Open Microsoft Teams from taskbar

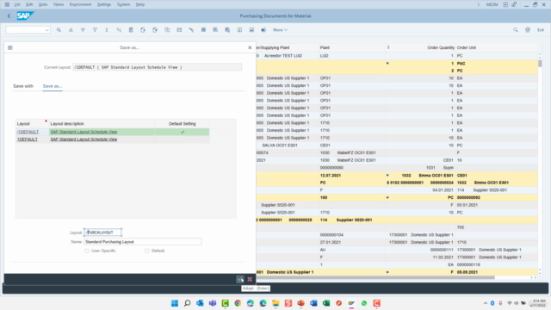[x=213, y=303]
